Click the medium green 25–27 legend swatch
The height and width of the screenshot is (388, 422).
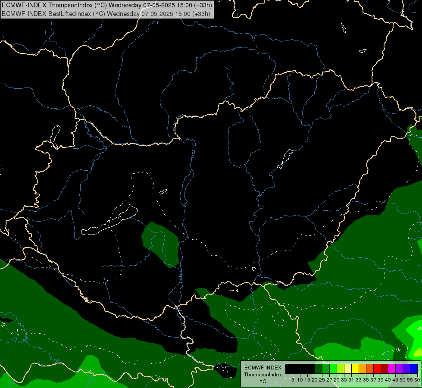[x=326, y=369]
